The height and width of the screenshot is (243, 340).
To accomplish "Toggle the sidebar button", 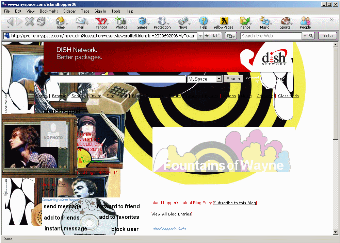I will (x=327, y=36).
